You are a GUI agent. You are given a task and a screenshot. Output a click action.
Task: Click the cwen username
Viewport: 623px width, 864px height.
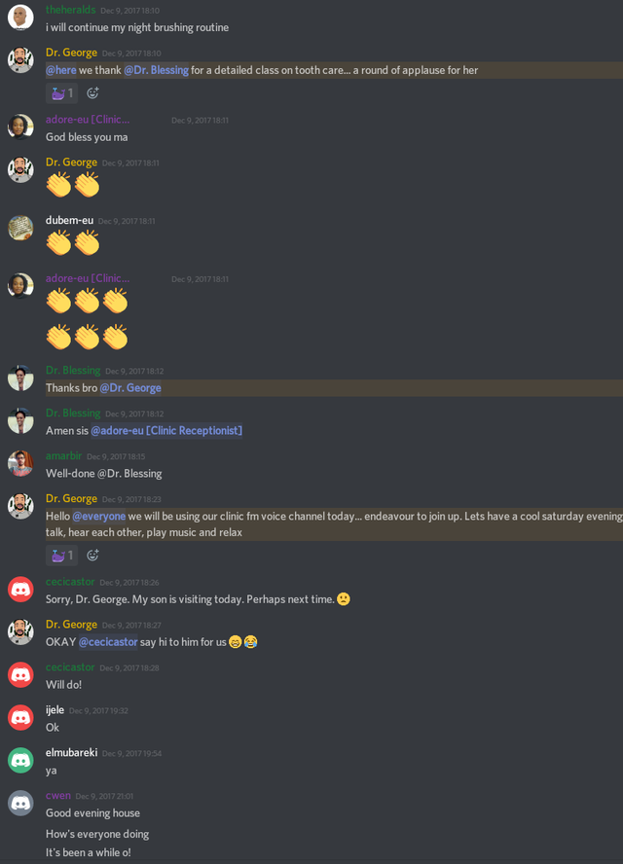57,796
